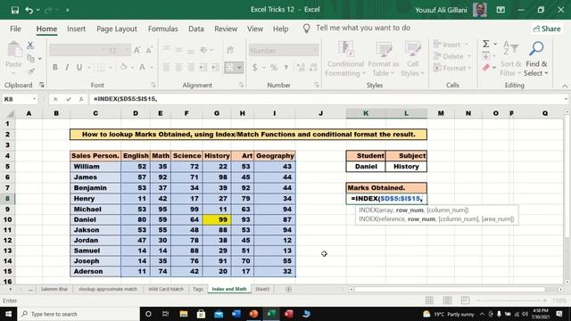Cancel formula entry with X icon
Viewport: 571px width, 321px height.
click(55, 99)
